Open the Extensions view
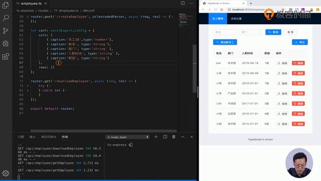321x181 pixels. (x=6, y=56)
